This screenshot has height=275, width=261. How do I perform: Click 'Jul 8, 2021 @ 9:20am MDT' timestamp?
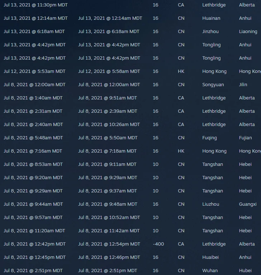[33, 178]
